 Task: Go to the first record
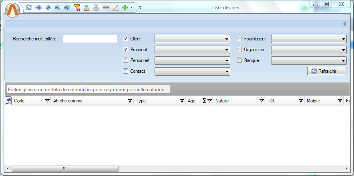pyautogui.click(x=38, y=8)
